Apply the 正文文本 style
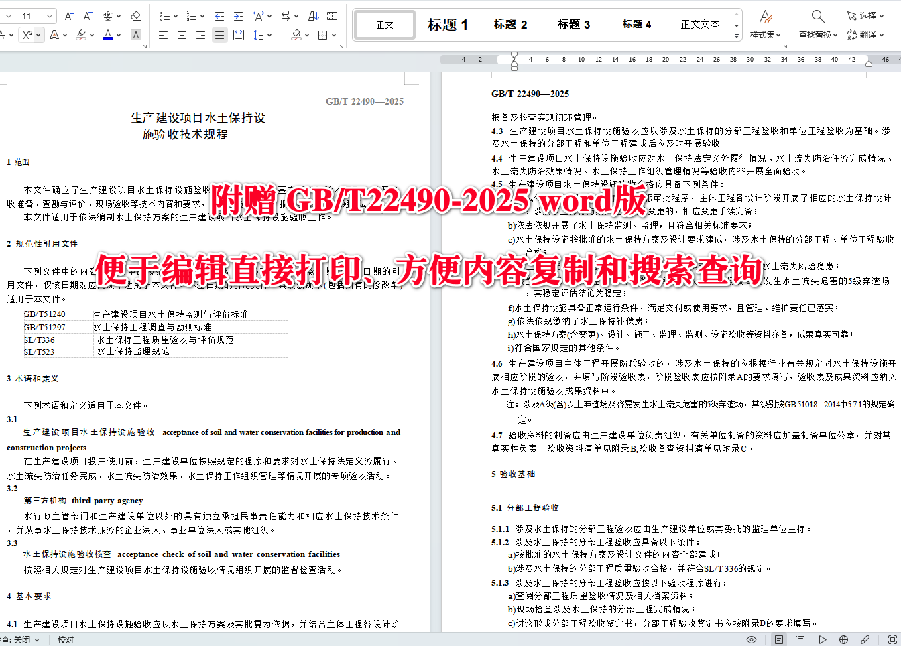Viewport: 901px width, 646px height. point(700,25)
